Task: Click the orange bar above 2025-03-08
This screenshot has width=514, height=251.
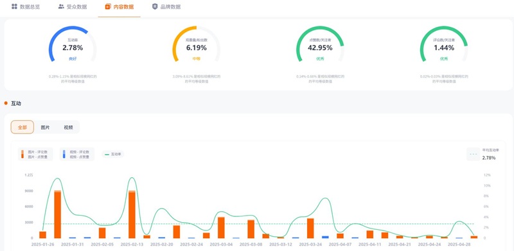Action: point(251,229)
